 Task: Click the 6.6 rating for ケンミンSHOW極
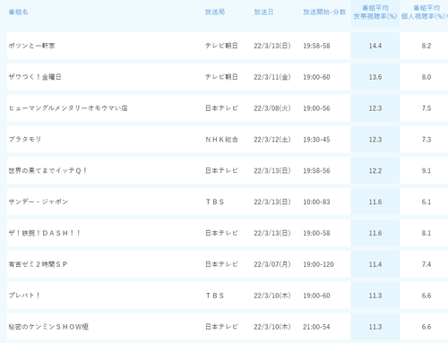pos(426,327)
